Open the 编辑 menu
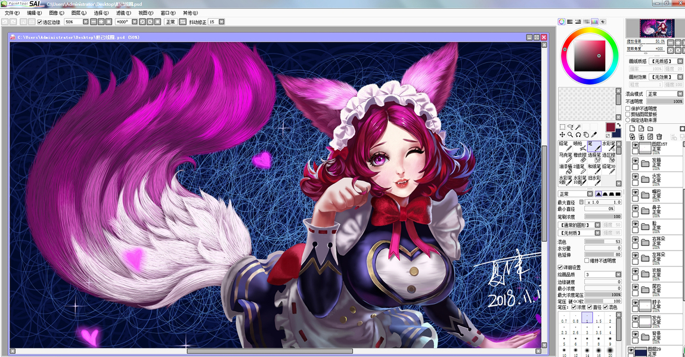The image size is (685, 357). 34,13
